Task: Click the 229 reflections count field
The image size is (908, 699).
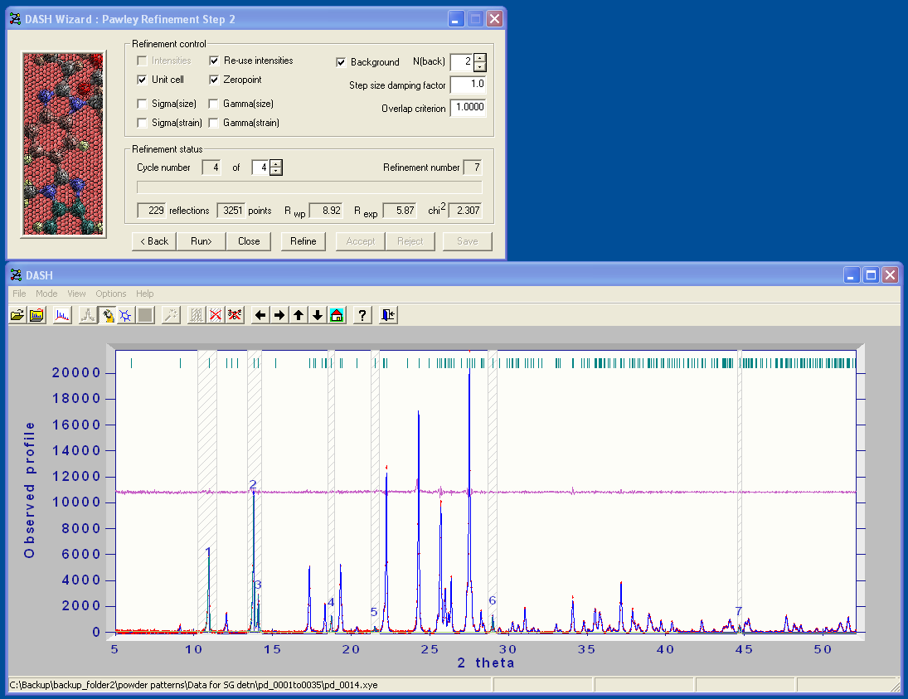Action: click(151, 211)
